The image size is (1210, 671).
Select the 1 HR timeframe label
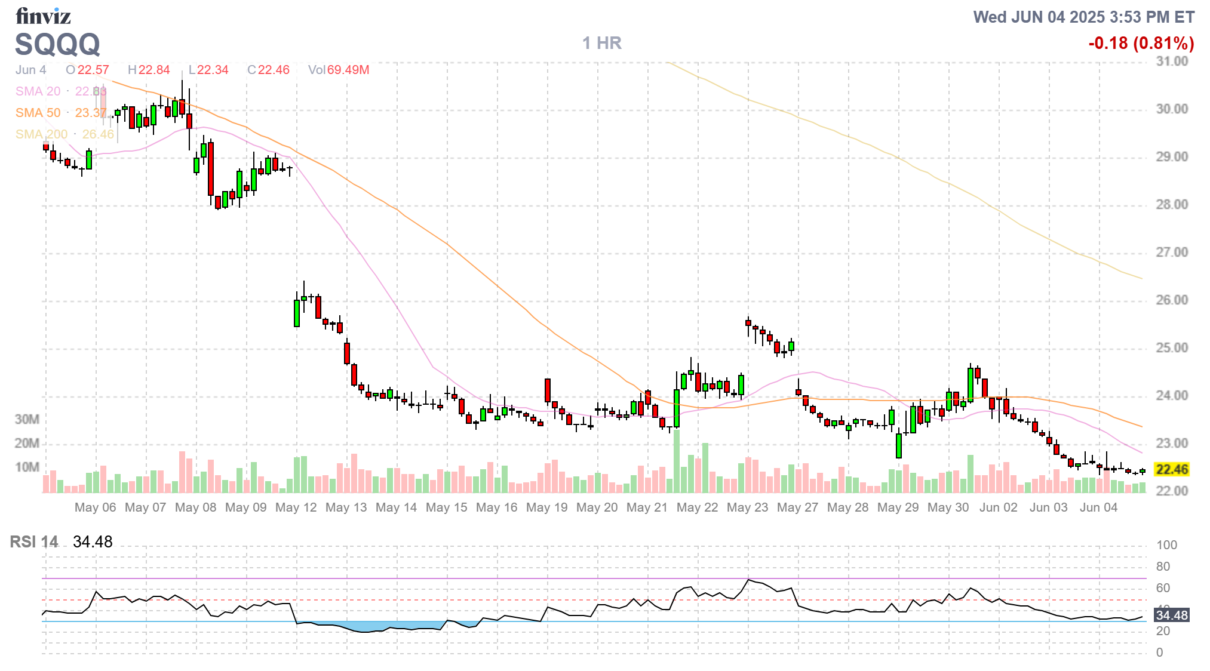point(601,43)
